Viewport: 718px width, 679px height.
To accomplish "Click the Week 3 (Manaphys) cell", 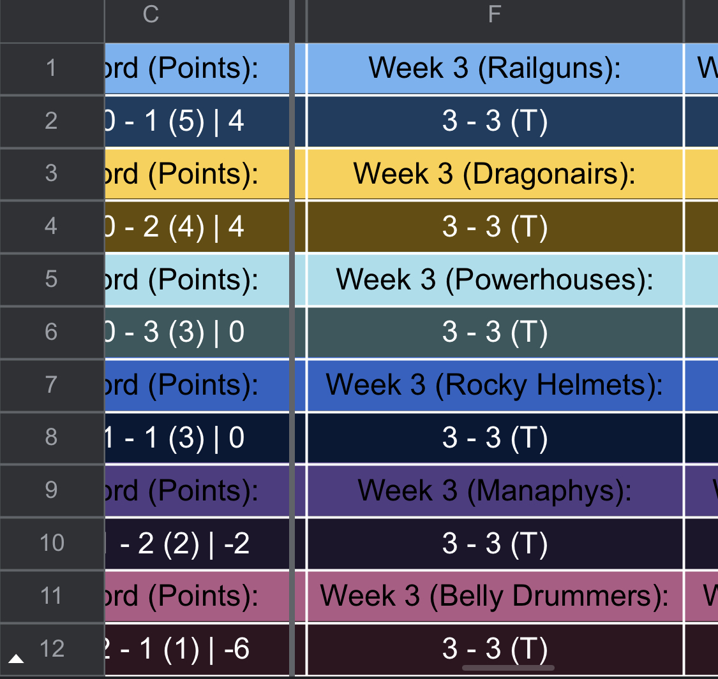I will tap(495, 491).
